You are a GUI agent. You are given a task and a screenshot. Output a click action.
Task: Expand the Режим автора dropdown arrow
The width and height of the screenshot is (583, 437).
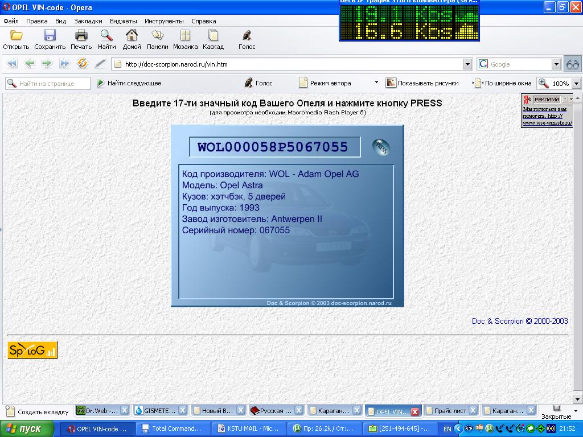click(376, 82)
